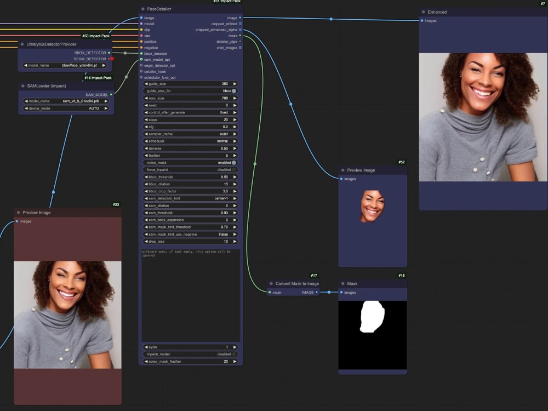Viewport: 548px width, 411px height.
Task: Click the original photo in Preview Image #33
Action: tap(67, 315)
